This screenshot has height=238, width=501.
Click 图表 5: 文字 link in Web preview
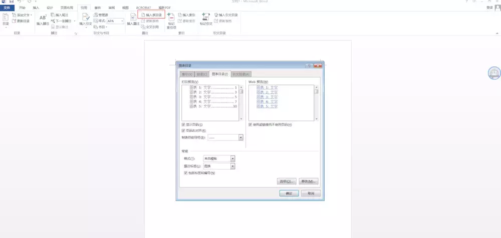click(x=267, y=106)
